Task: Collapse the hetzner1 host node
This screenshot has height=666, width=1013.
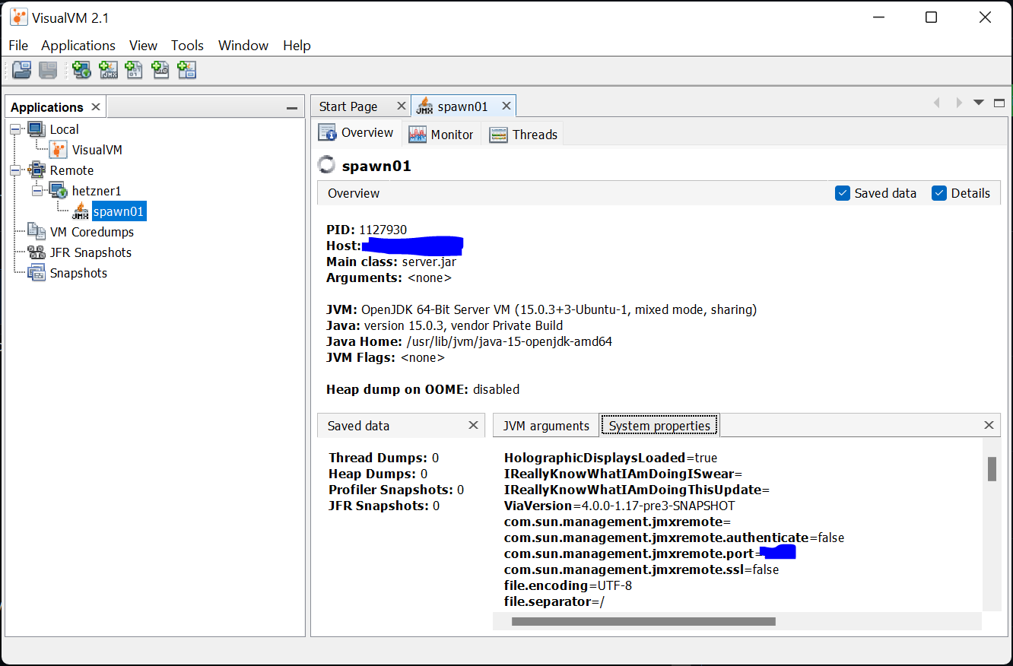Action: tap(37, 191)
